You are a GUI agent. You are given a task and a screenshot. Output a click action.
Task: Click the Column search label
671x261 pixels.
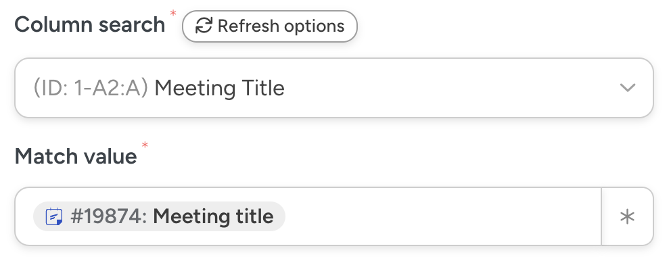(90, 25)
